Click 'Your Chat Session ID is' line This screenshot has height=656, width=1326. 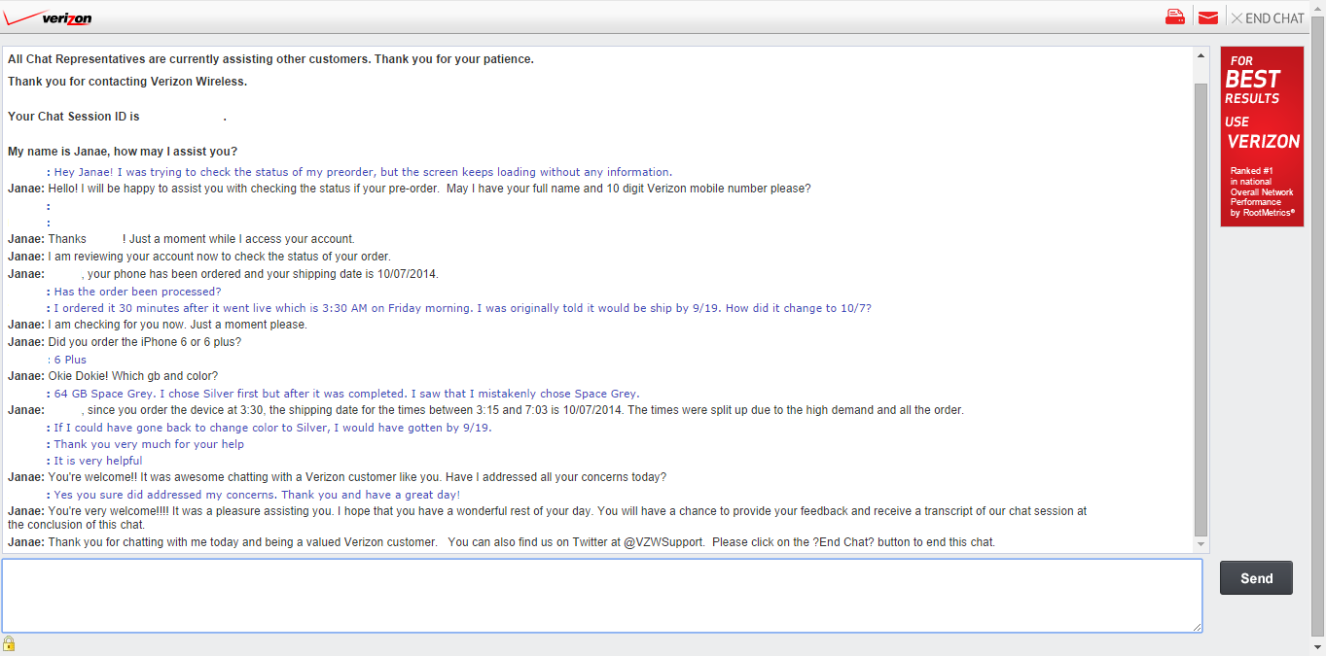click(x=117, y=117)
